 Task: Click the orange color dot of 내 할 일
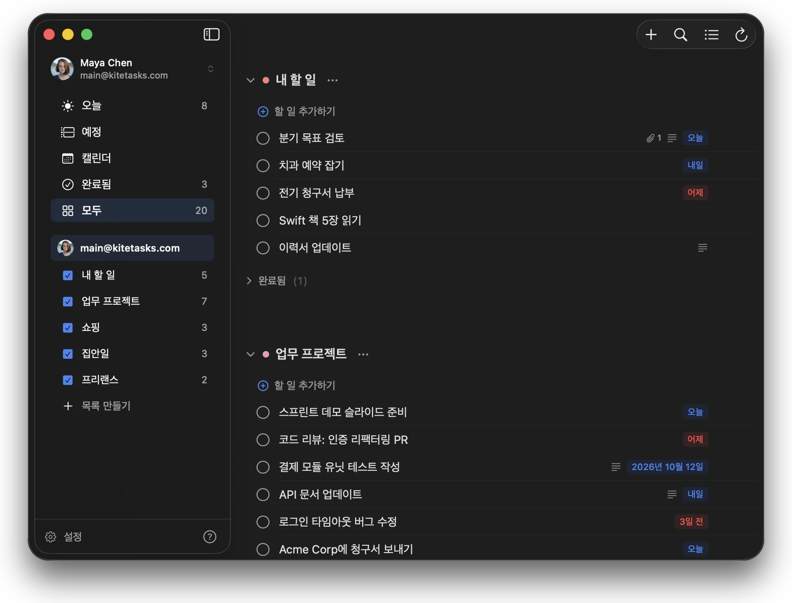click(x=266, y=80)
